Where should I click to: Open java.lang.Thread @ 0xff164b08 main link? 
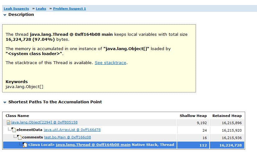tap(93, 145)
